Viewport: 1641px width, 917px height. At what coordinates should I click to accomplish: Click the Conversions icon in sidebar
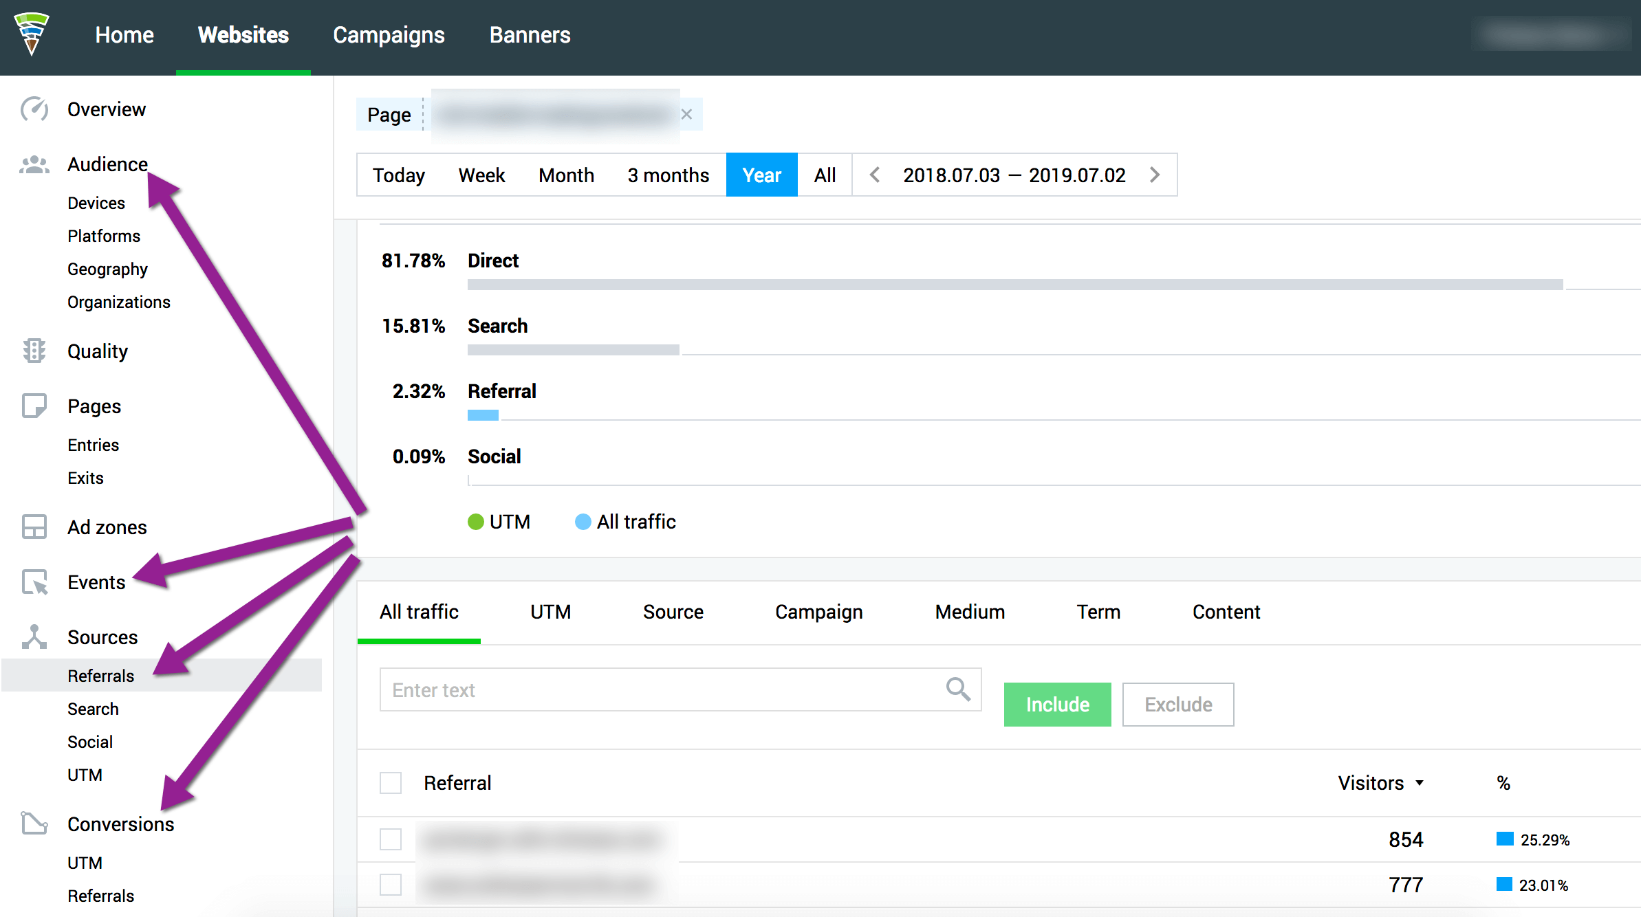pyautogui.click(x=33, y=824)
